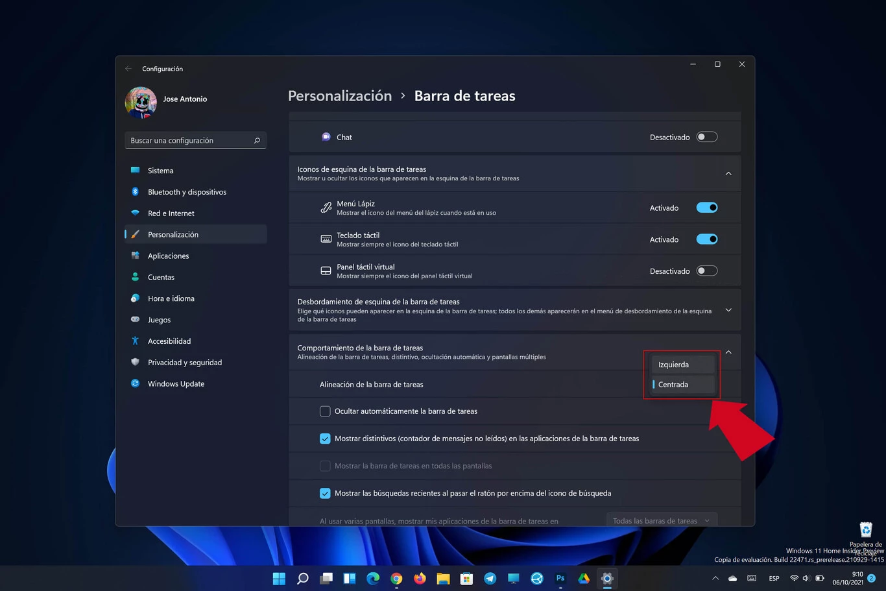Collapse Comportamiento de la barra de tareas

728,352
